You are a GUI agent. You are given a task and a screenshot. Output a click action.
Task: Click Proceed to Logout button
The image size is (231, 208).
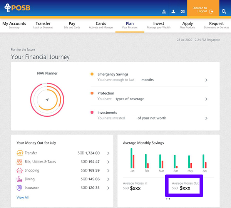pyautogui.click(x=203, y=10)
